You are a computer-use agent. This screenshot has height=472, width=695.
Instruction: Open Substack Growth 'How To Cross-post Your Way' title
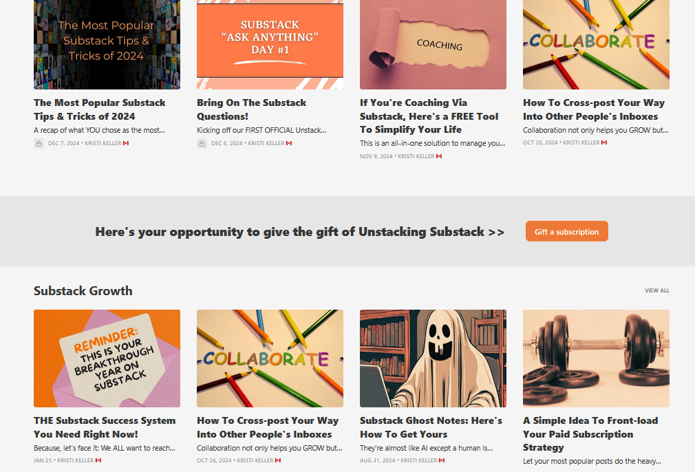pos(268,427)
